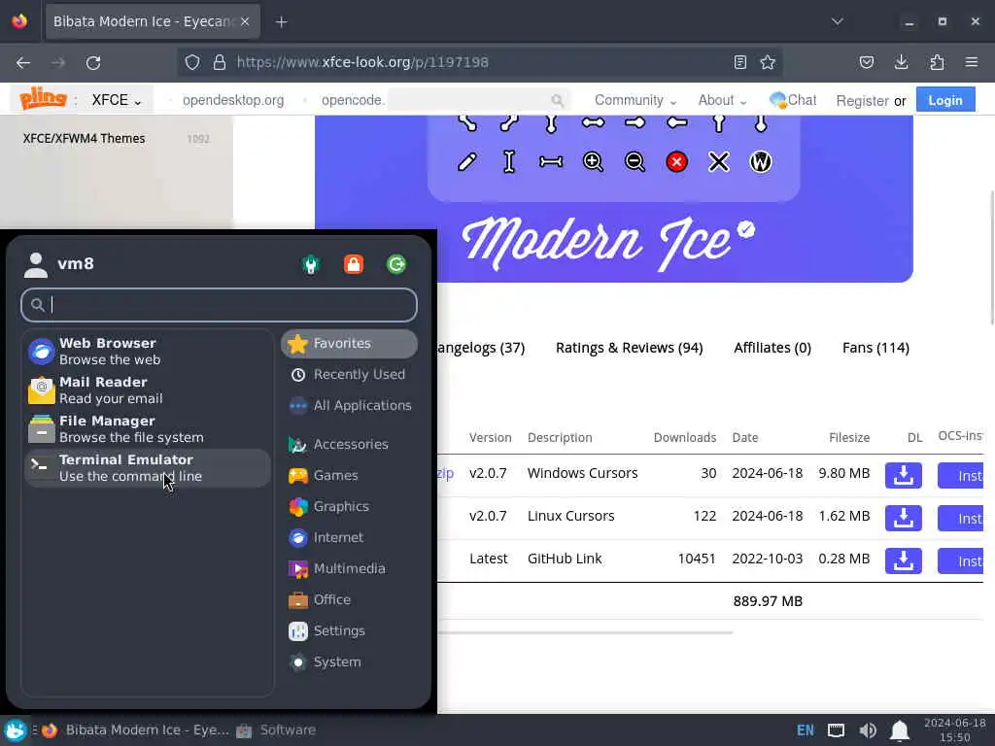
Task: Click Install for GitHub Link row
Action: point(961,560)
